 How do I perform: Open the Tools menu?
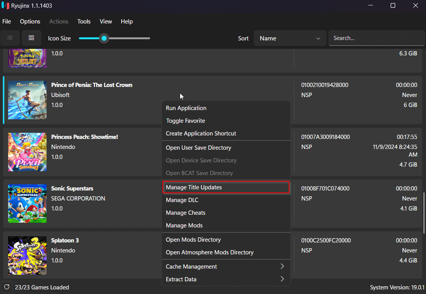pyautogui.click(x=84, y=22)
